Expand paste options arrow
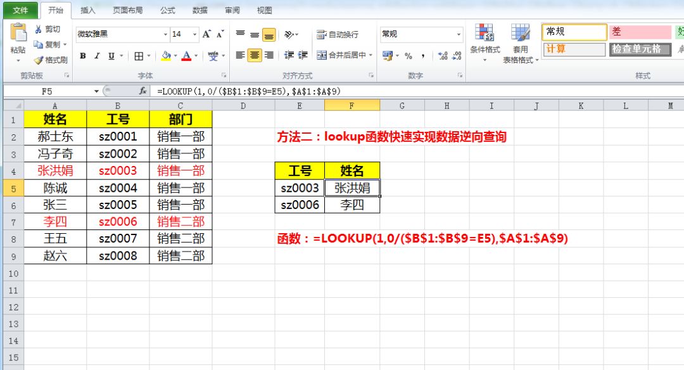Screen dimensions: 684x370 (x=18, y=60)
